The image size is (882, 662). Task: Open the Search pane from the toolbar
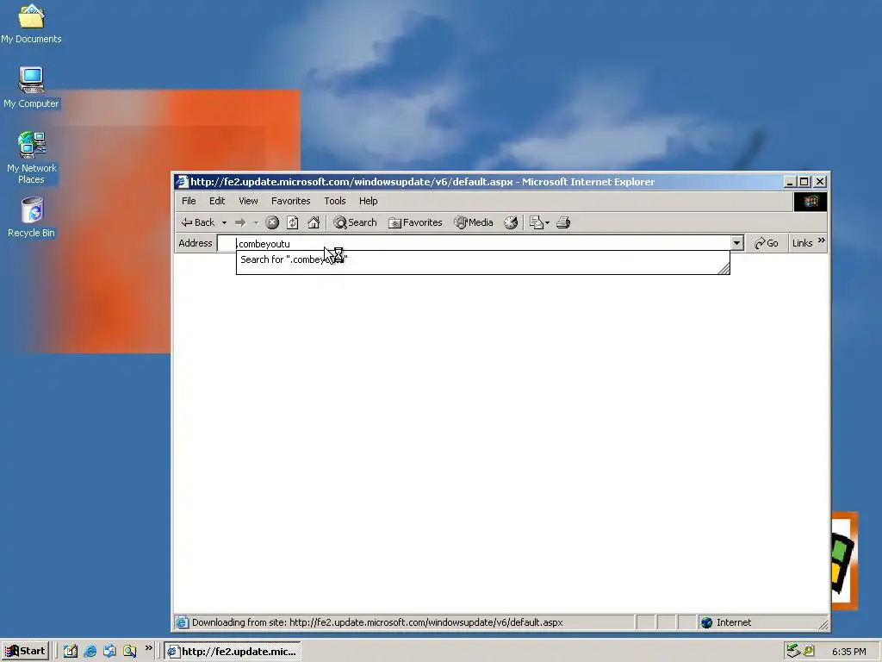(x=355, y=223)
